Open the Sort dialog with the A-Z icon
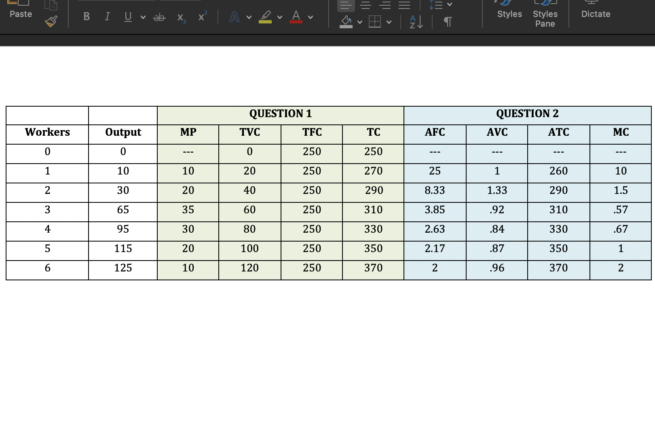The width and height of the screenshot is (655, 429). [415, 22]
